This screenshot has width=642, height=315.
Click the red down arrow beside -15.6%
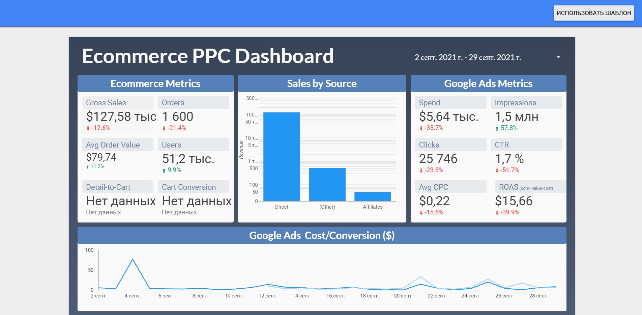point(421,213)
